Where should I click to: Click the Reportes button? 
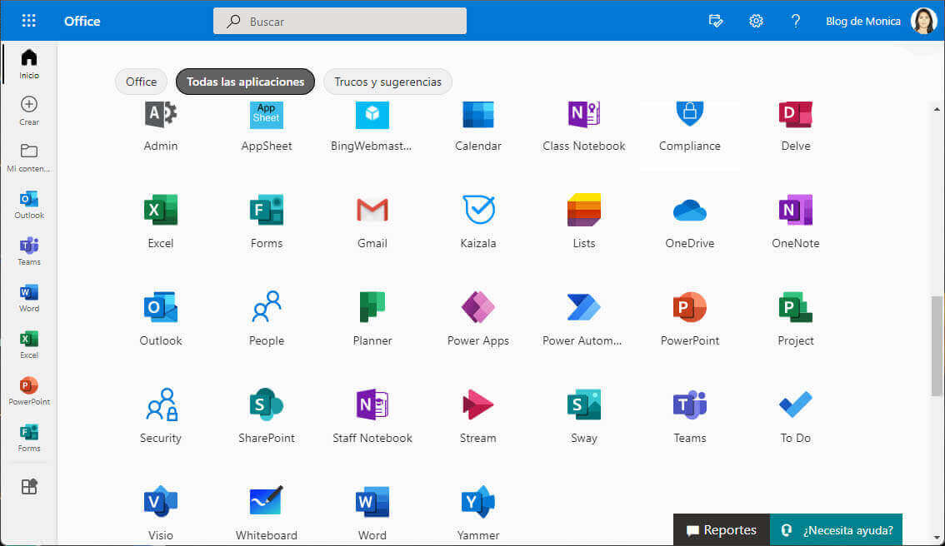720,529
